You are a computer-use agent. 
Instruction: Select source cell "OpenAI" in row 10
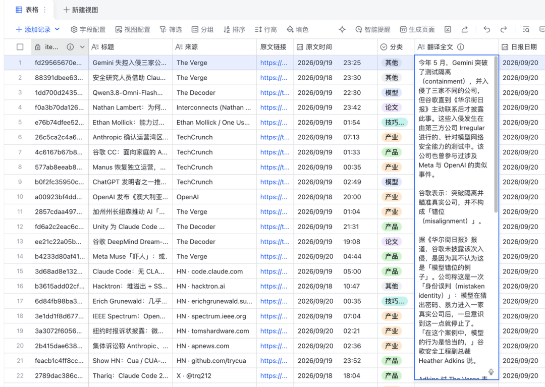[214, 197]
